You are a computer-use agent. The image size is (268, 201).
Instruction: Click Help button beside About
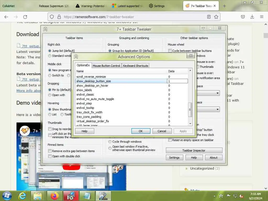click(194, 157)
